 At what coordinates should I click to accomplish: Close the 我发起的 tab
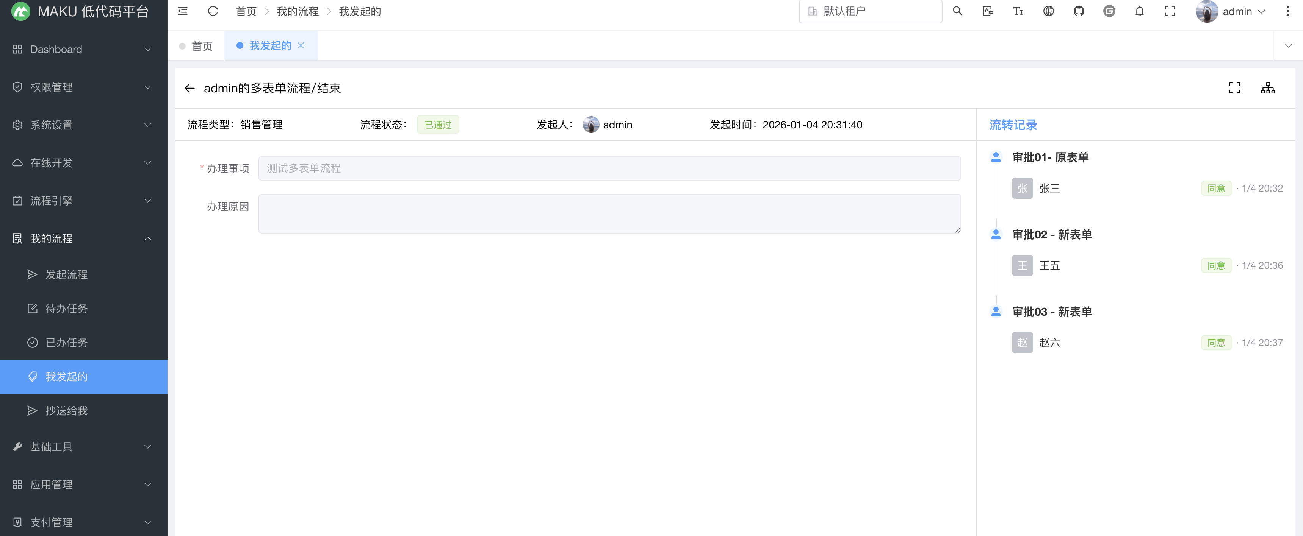click(x=301, y=45)
